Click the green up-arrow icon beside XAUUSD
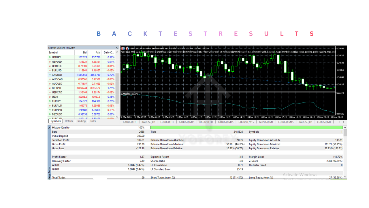The width and height of the screenshot is (369, 208). click(50, 75)
